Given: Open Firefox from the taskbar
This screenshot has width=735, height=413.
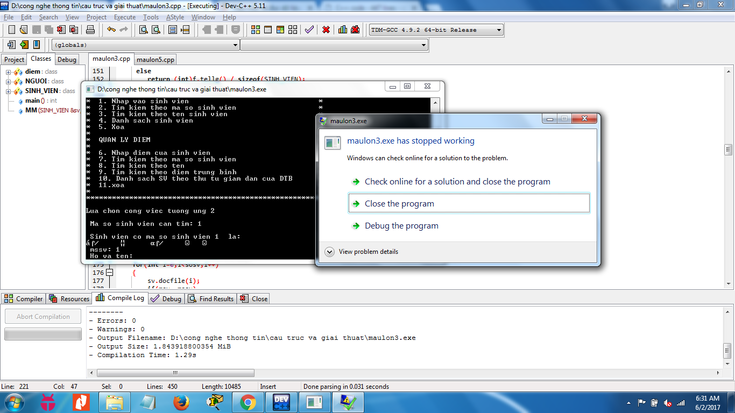Looking at the screenshot, I should point(181,402).
